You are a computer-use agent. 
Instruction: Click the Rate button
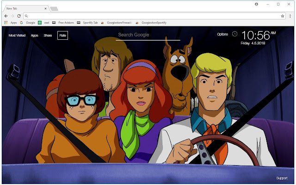point(63,35)
